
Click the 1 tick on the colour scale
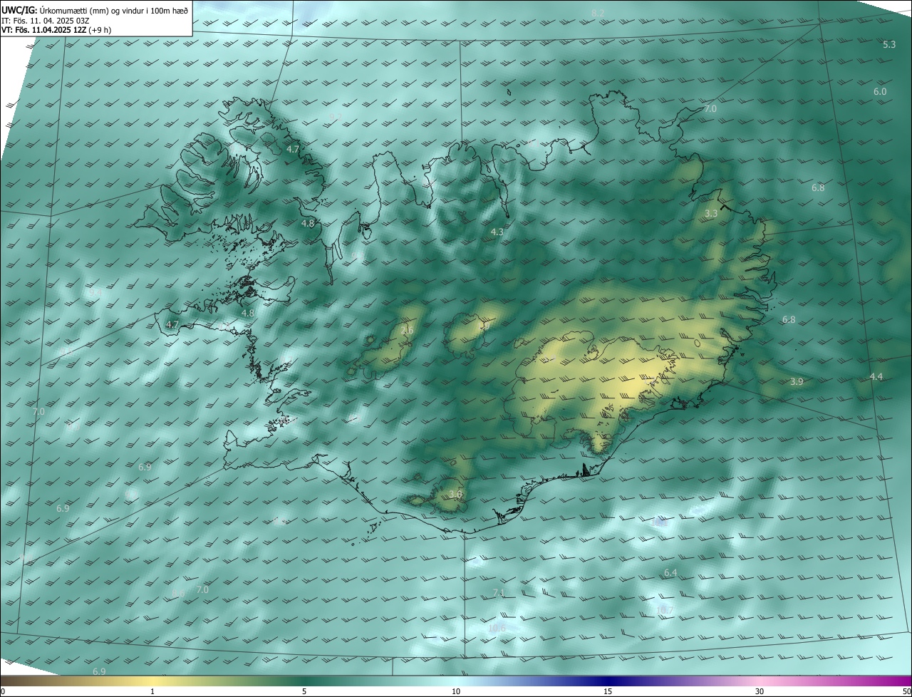click(153, 692)
